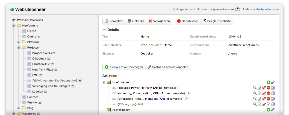Collapse the Details section
The image size is (289, 115).
(104, 30)
